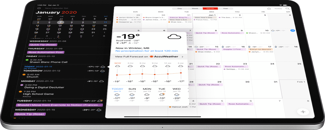Select day 11 in the mini calendar

[x=105, y=22]
